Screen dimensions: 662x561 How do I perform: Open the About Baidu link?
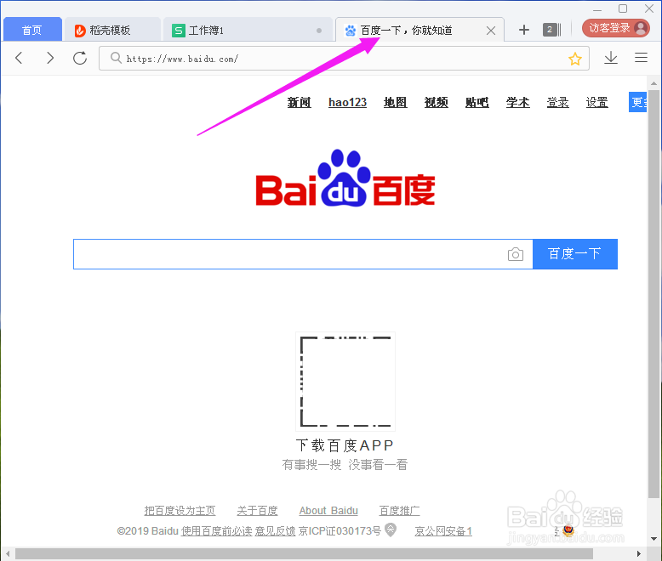328,511
